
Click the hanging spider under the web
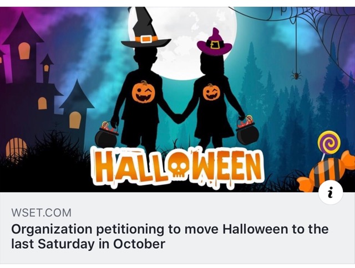296,75
